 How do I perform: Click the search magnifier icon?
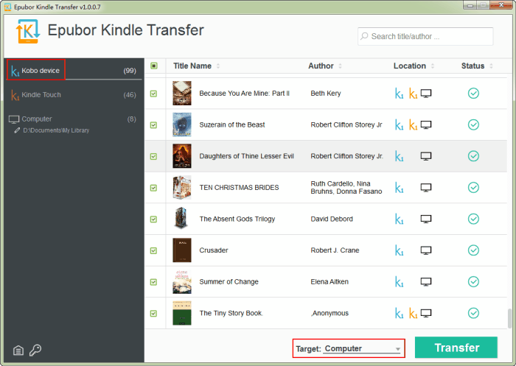tap(364, 36)
